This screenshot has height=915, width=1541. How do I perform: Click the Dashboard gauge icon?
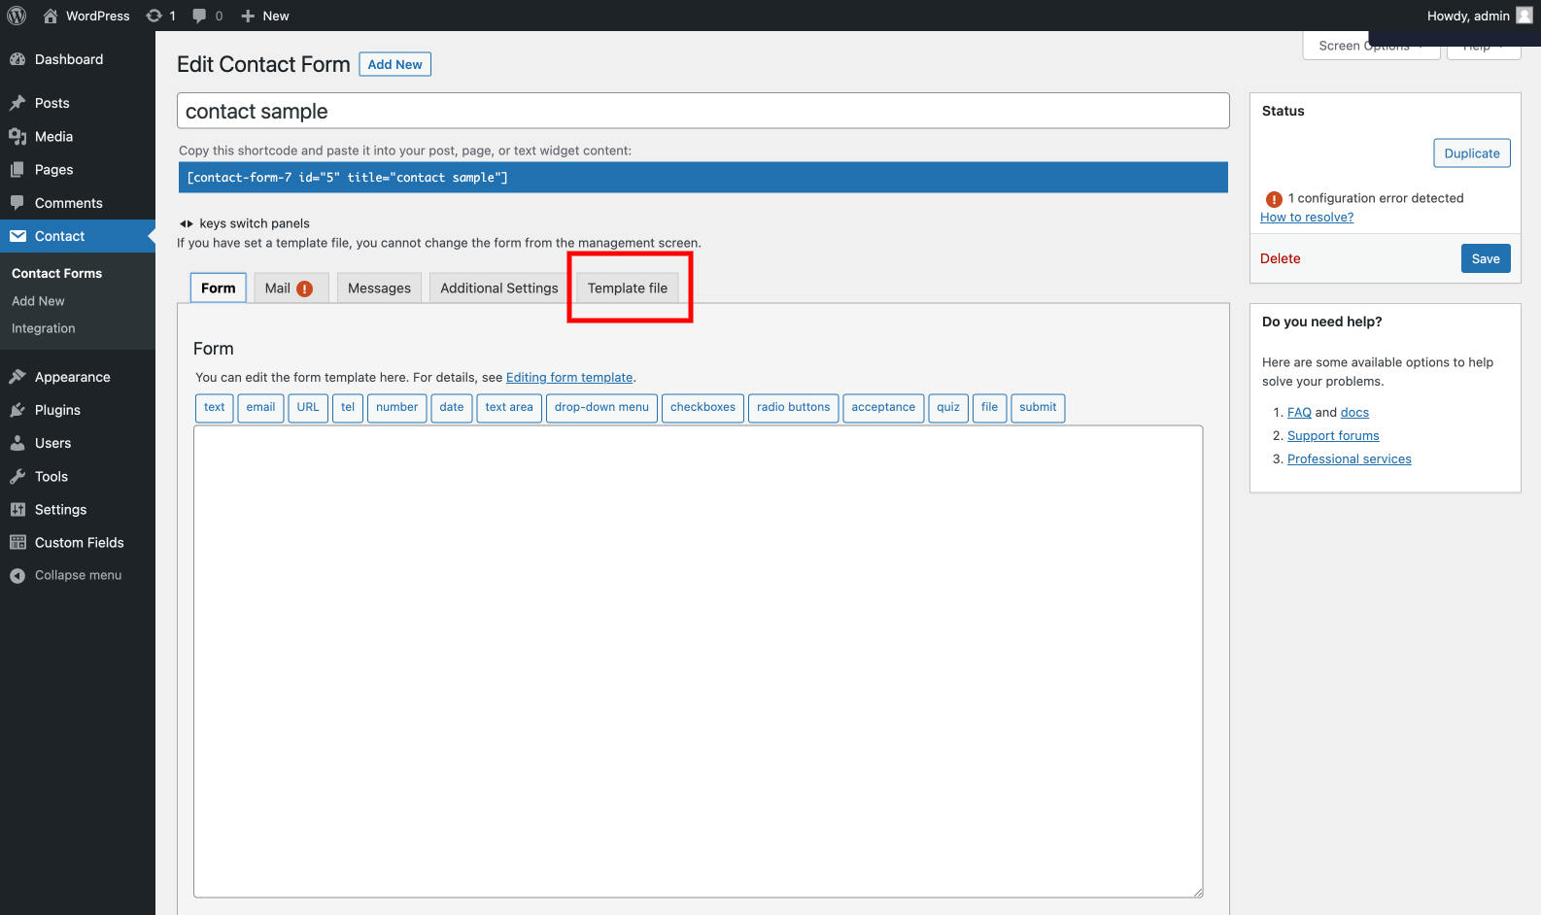click(x=17, y=59)
